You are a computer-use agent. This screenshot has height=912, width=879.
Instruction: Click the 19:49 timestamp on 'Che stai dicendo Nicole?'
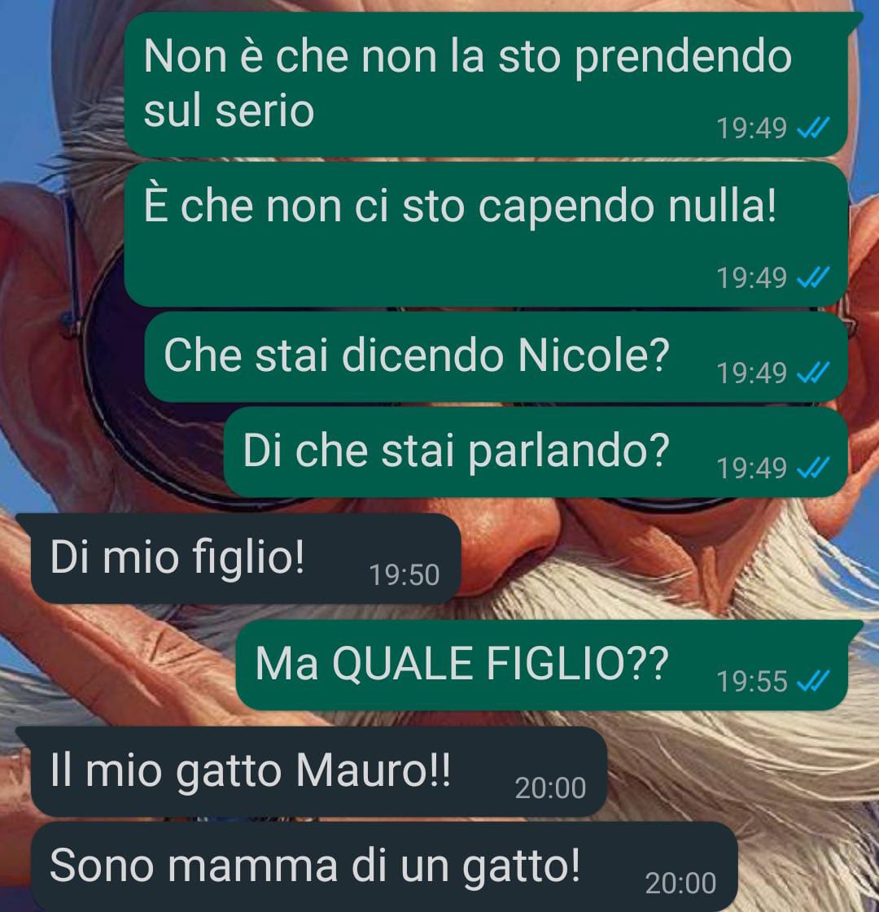coord(751,373)
